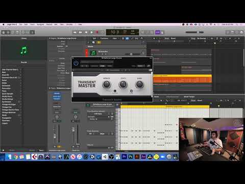Click the position display showing 10 3
This screenshot has height=184, width=245.
[x=115, y=32]
